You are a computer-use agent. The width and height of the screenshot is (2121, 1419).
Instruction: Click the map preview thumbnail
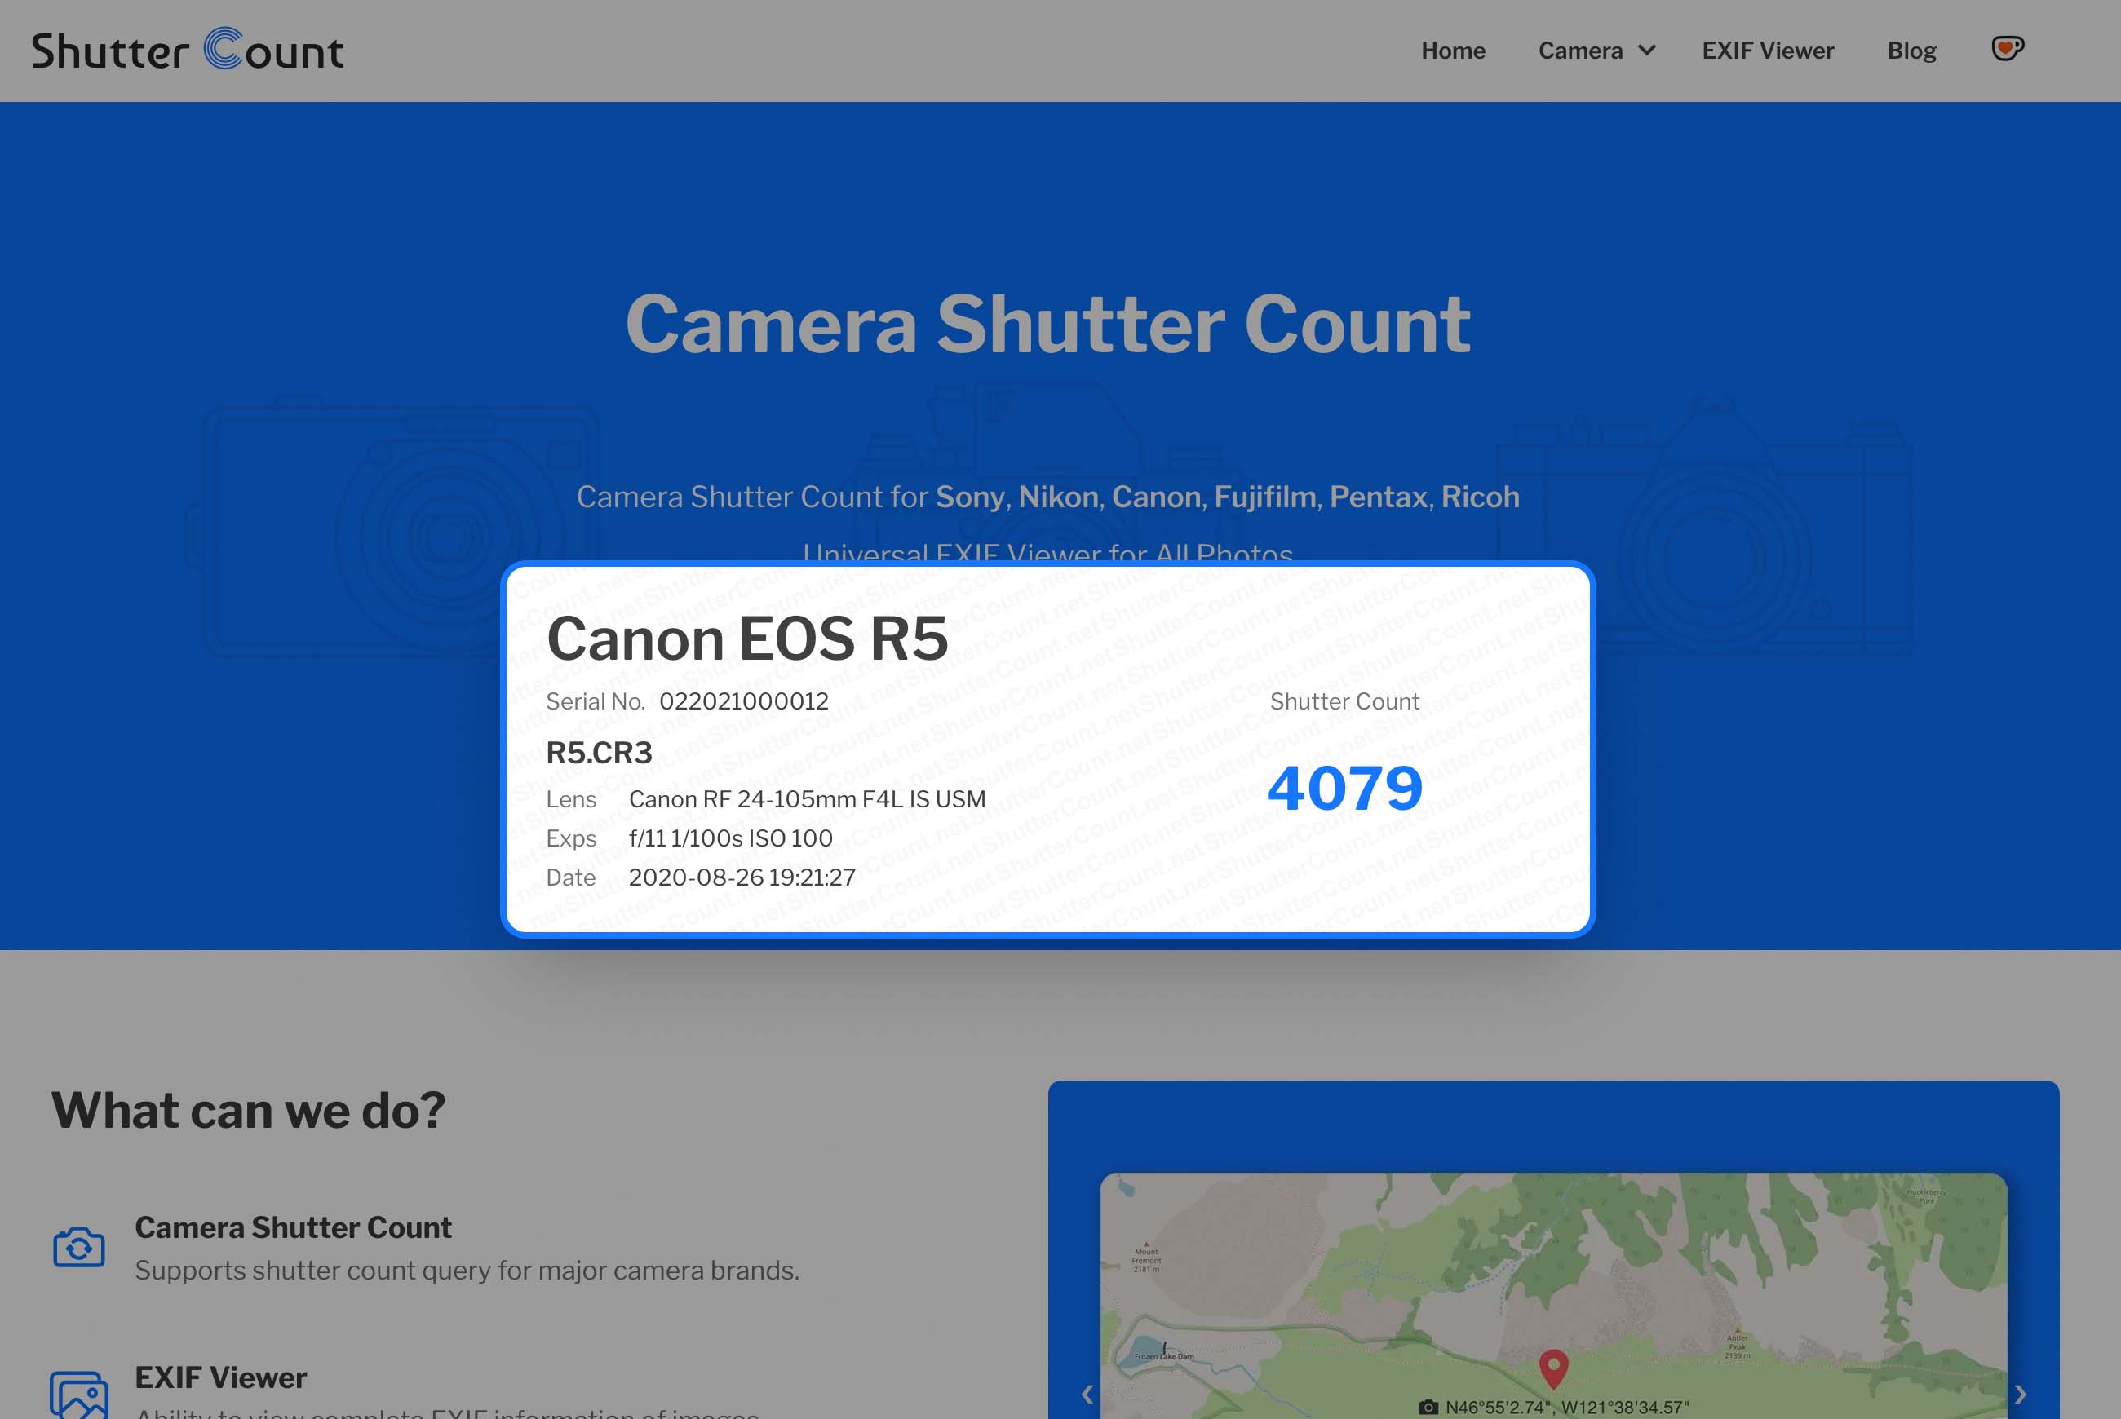pos(1553,1296)
